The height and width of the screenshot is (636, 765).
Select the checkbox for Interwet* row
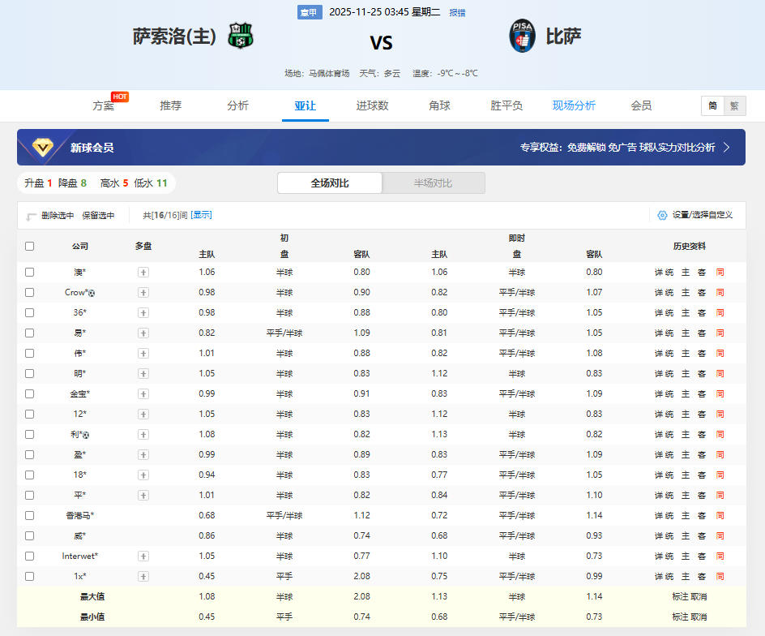coord(30,556)
